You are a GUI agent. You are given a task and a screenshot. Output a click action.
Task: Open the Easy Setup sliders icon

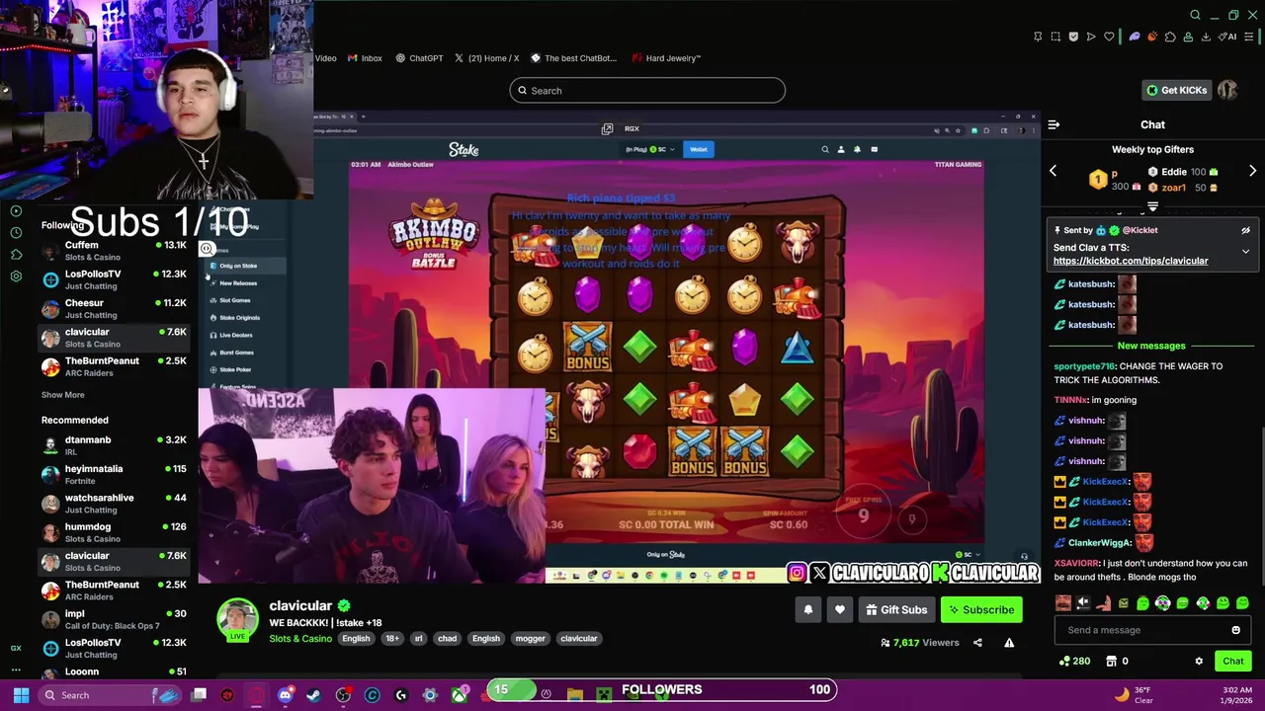pyautogui.click(x=1248, y=37)
